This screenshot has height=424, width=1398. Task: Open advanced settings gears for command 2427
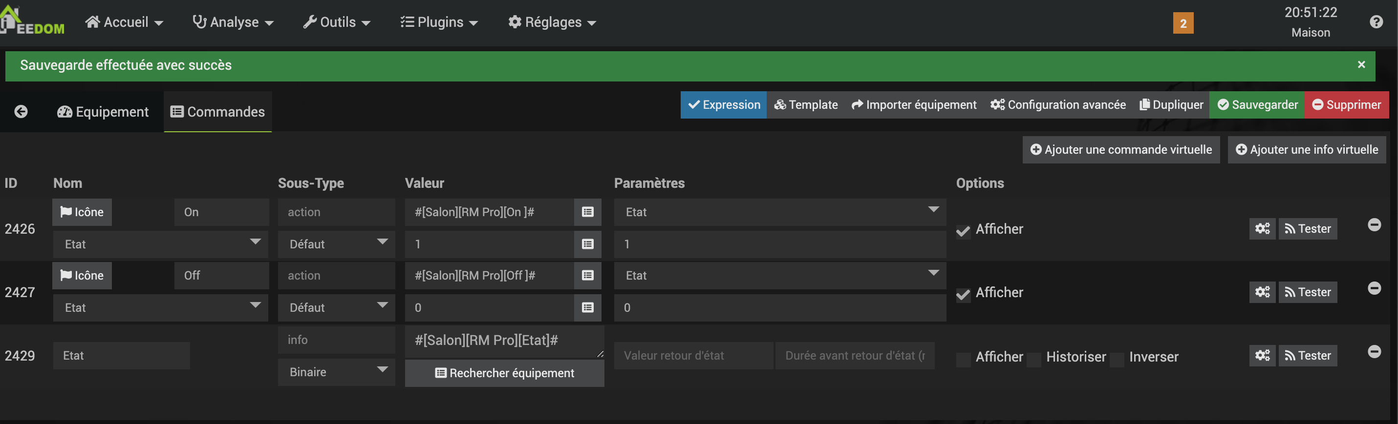tap(1262, 292)
